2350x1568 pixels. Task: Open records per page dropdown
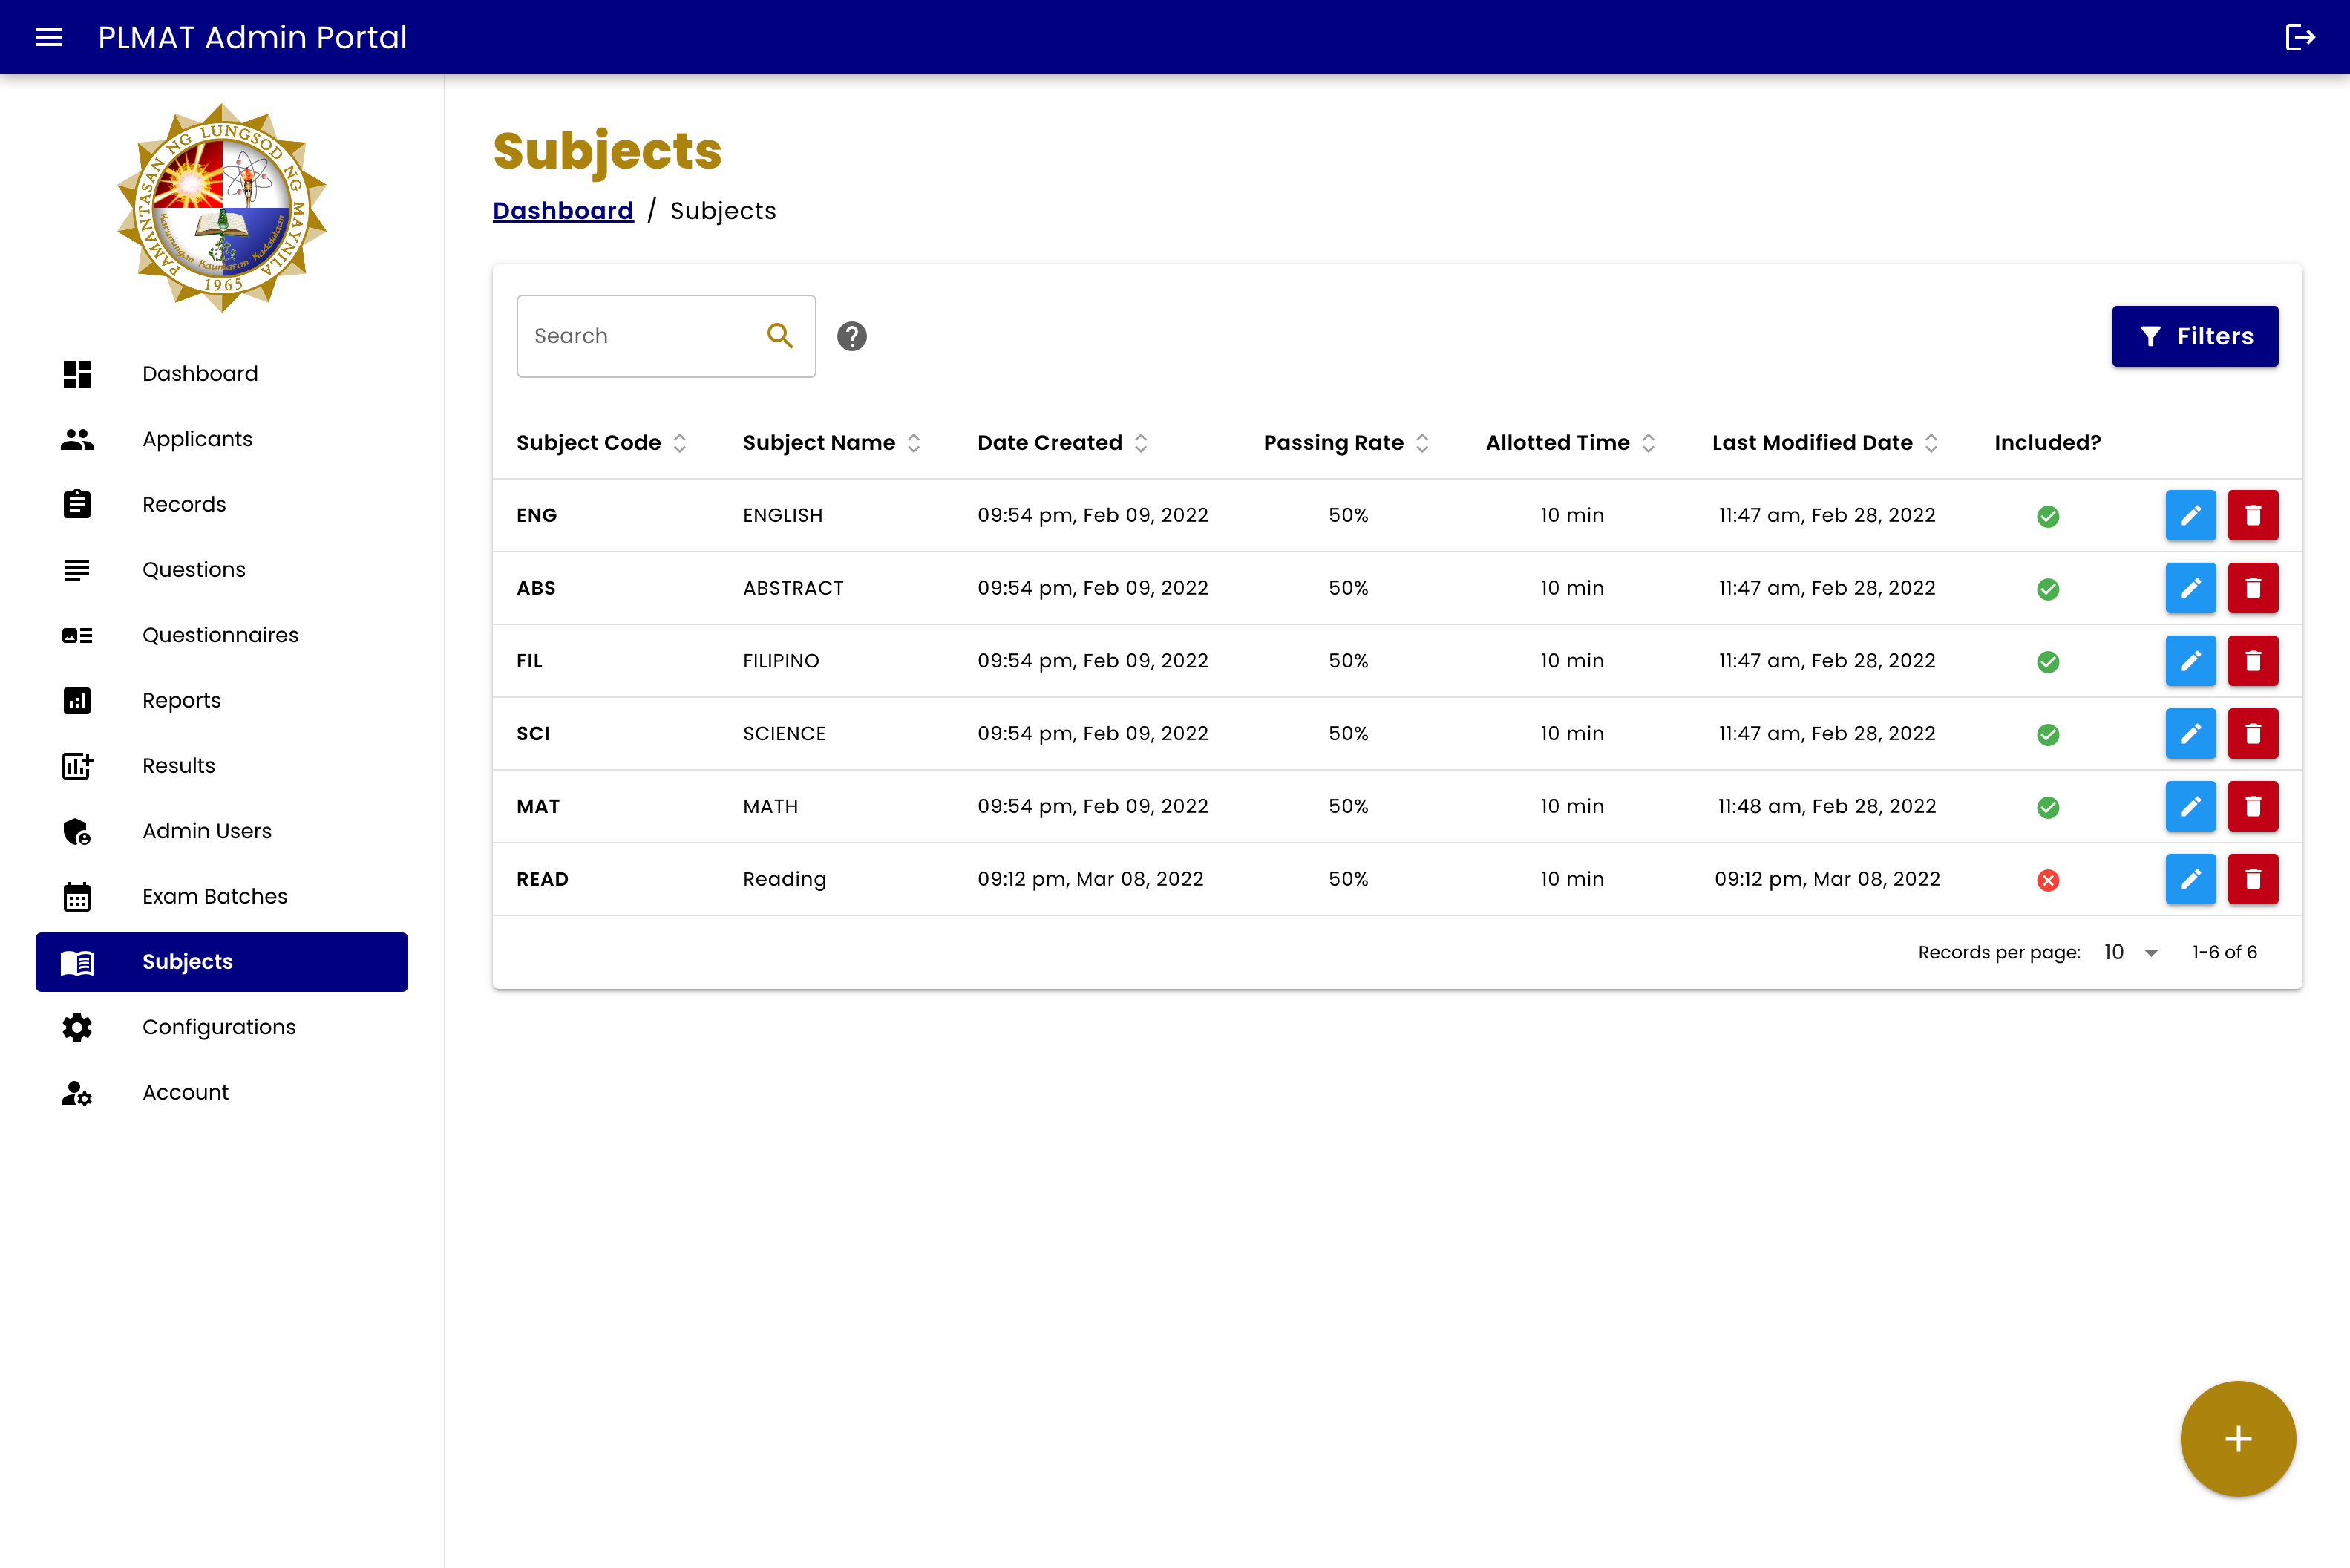(2131, 952)
